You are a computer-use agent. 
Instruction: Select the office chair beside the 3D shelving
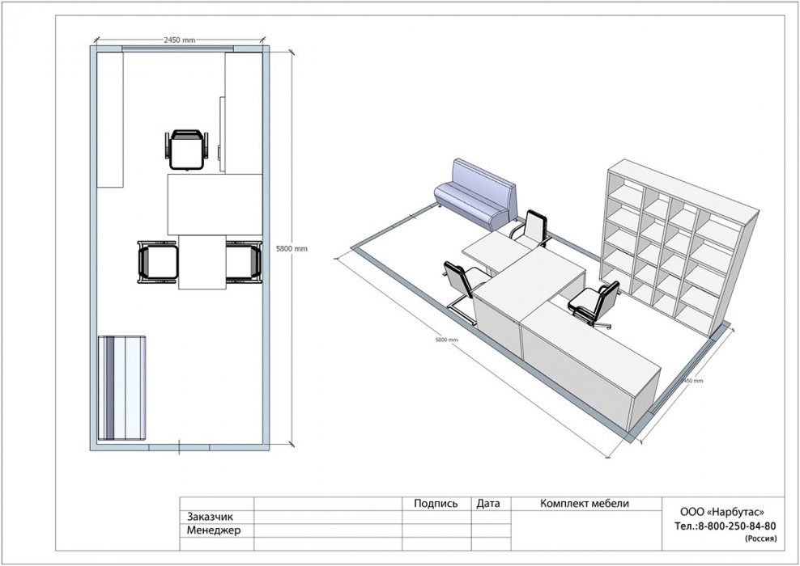(594, 305)
